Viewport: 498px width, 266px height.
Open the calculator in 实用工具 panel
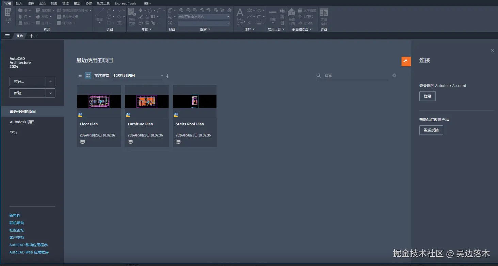[x=282, y=23]
